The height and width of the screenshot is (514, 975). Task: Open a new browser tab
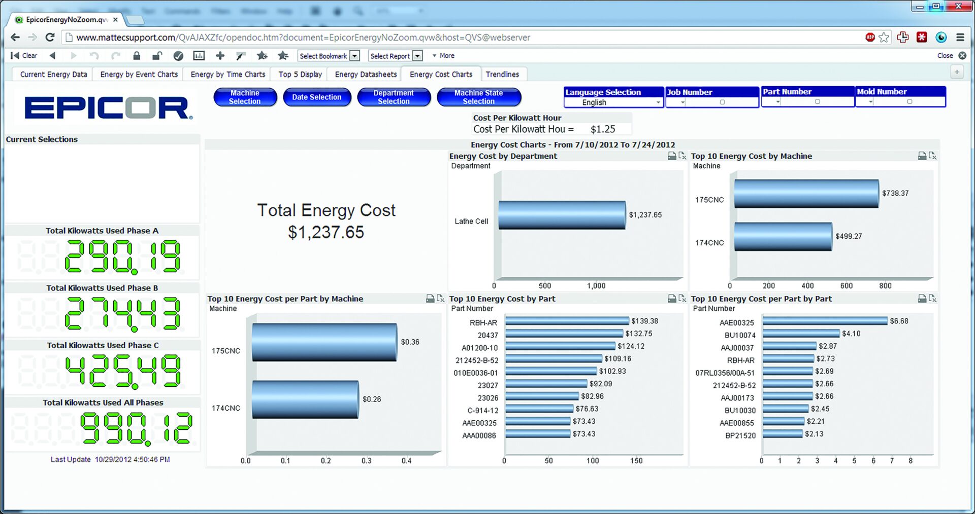click(135, 20)
